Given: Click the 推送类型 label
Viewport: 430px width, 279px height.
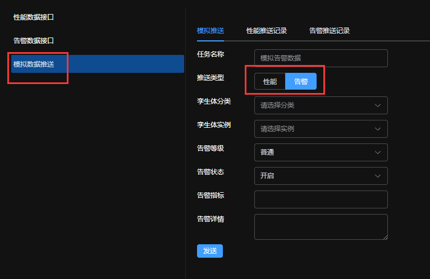Looking at the screenshot, I should point(211,78).
